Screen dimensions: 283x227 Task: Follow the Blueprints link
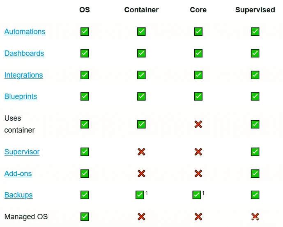click(x=21, y=96)
